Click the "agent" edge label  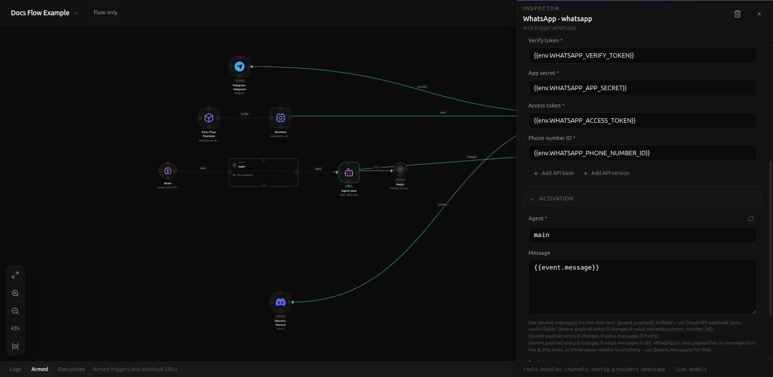pos(318,169)
